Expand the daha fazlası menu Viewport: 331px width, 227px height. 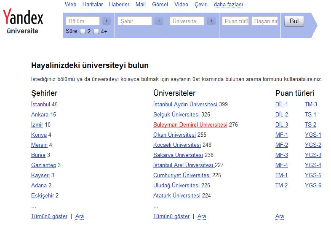(x=228, y=5)
